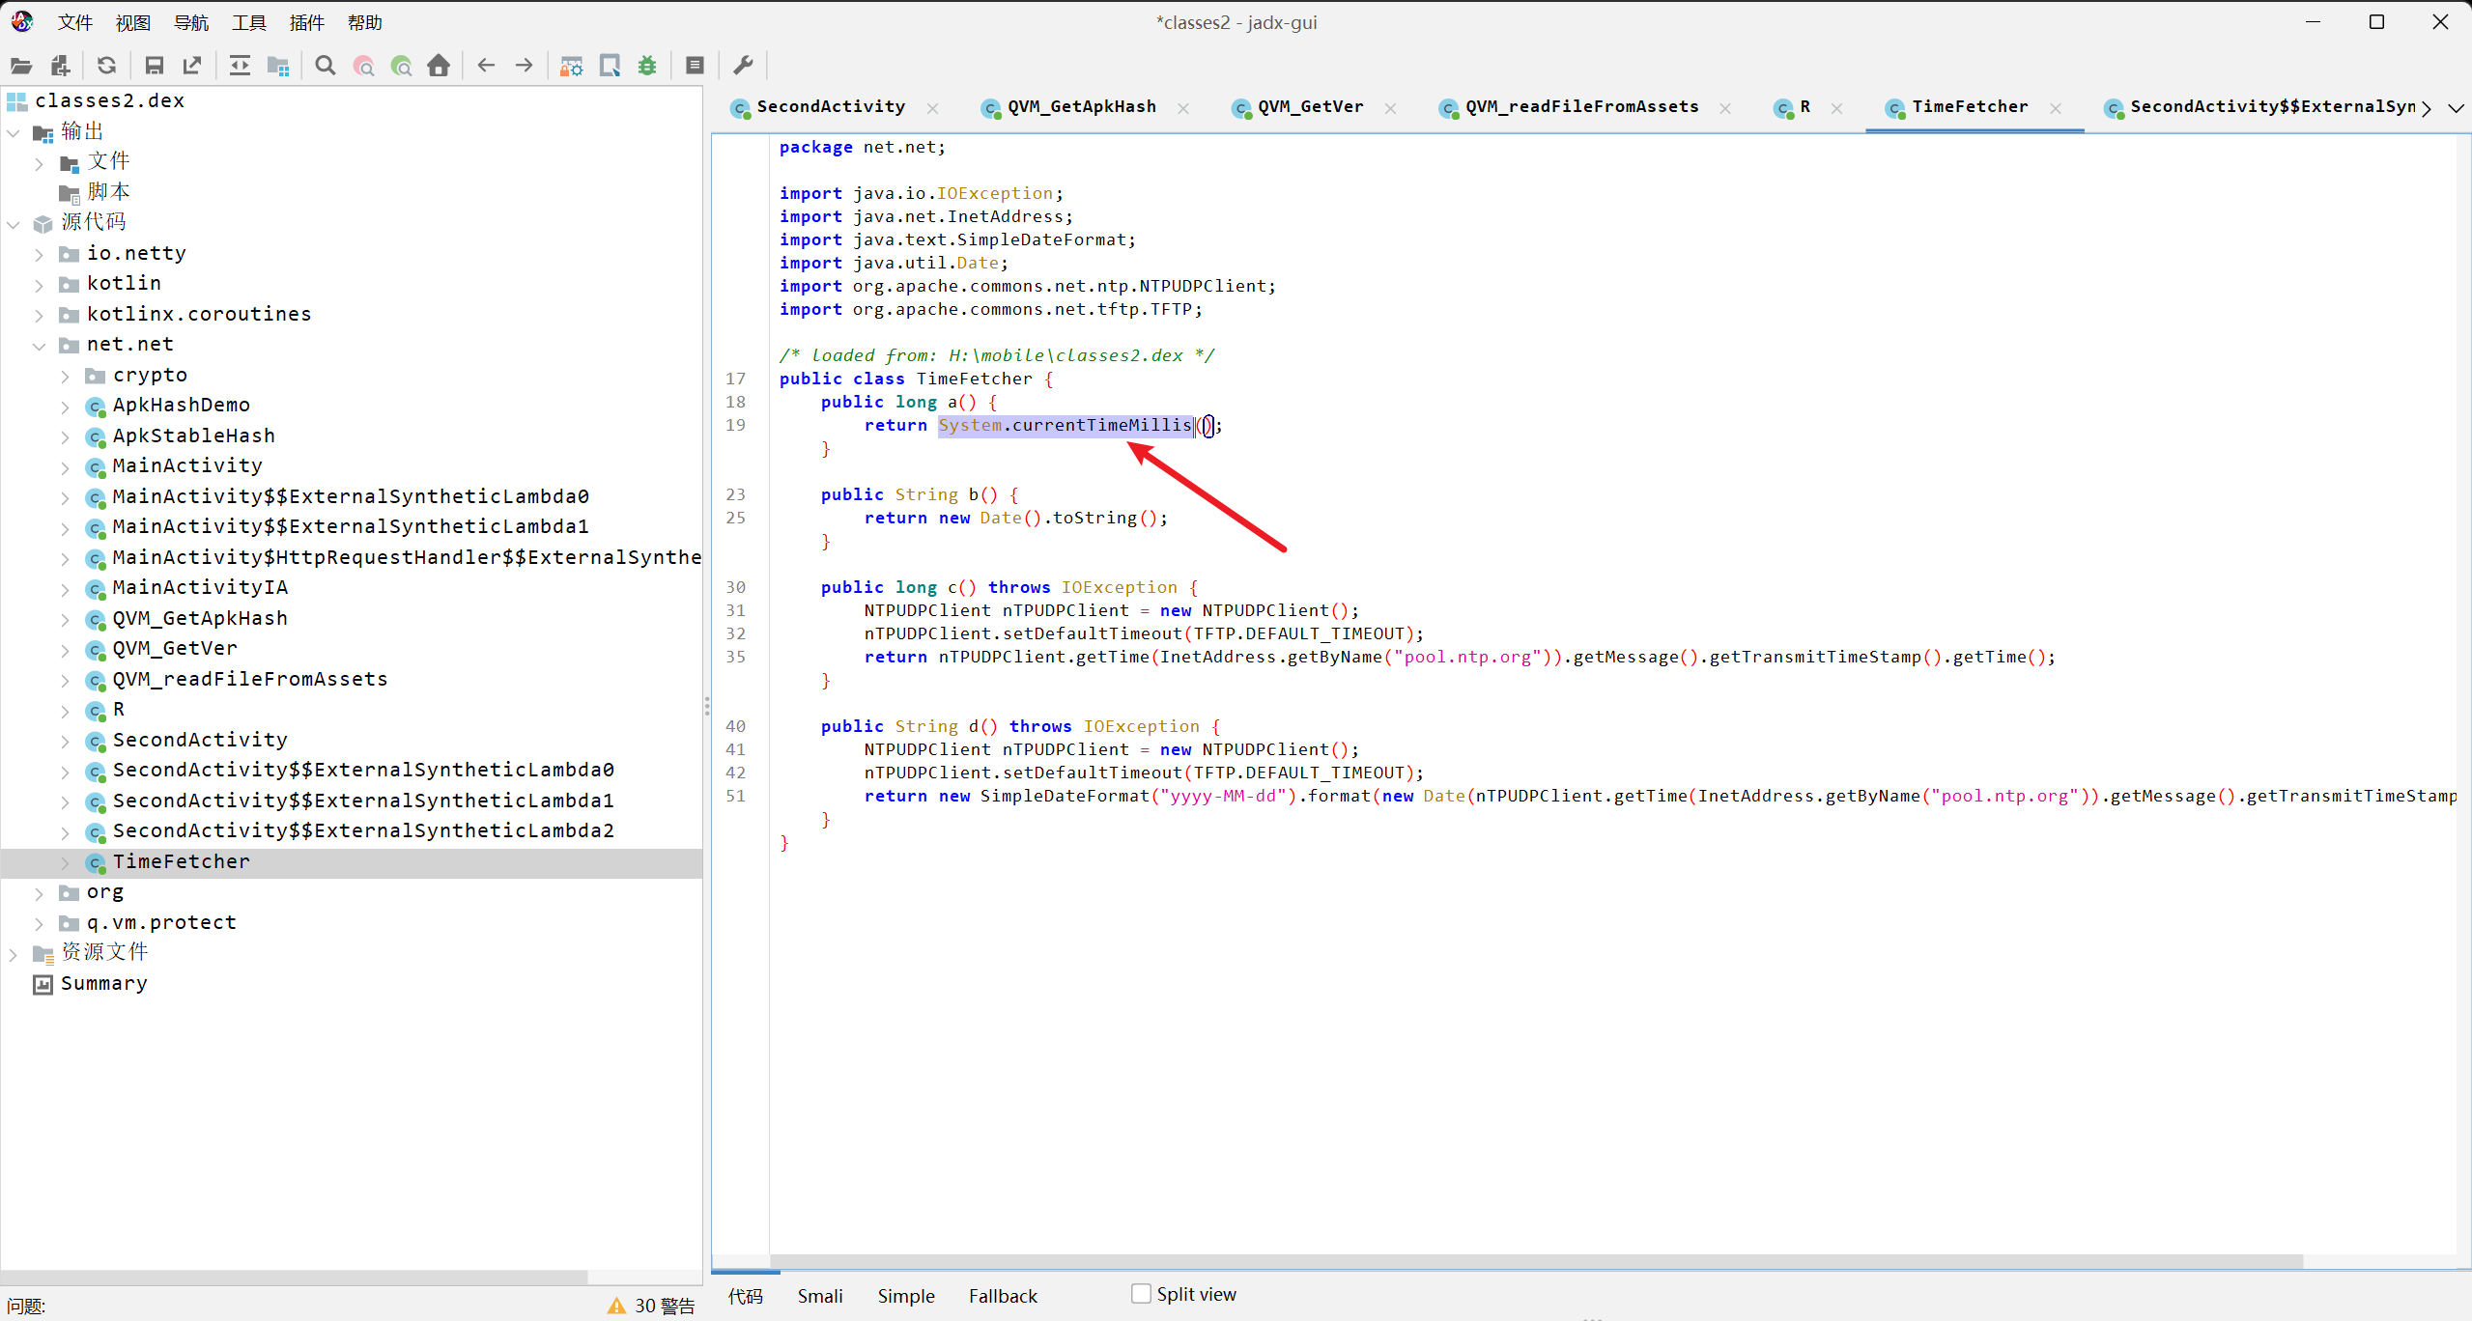Open the debugger bug icon
Image resolution: width=2472 pixels, height=1321 pixels.
point(647,66)
